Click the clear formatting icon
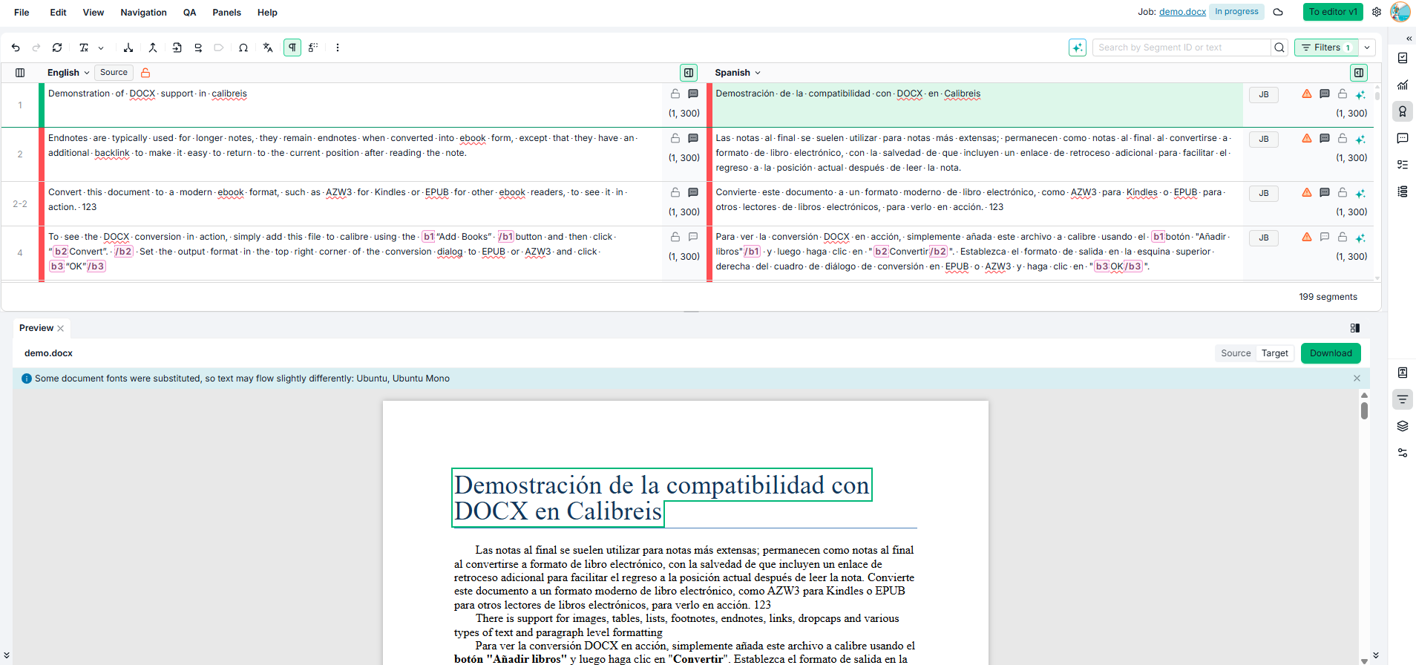Viewport: 1416px width, 665px height. (84, 47)
